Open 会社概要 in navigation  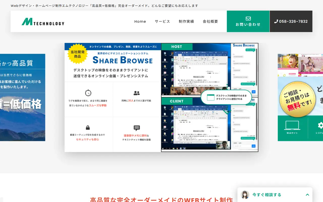(210, 21)
